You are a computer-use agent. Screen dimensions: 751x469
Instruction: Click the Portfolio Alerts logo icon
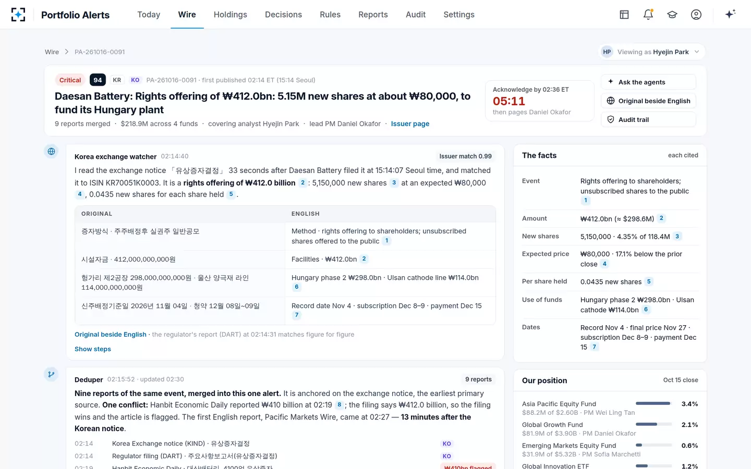(18, 15)
